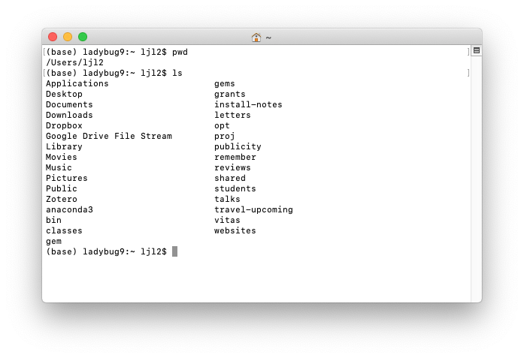Click the 'travel-upcoming' directory name
The width and height of the screenshot is (524, 358).
pyautogui.click(x=253, y=209)
